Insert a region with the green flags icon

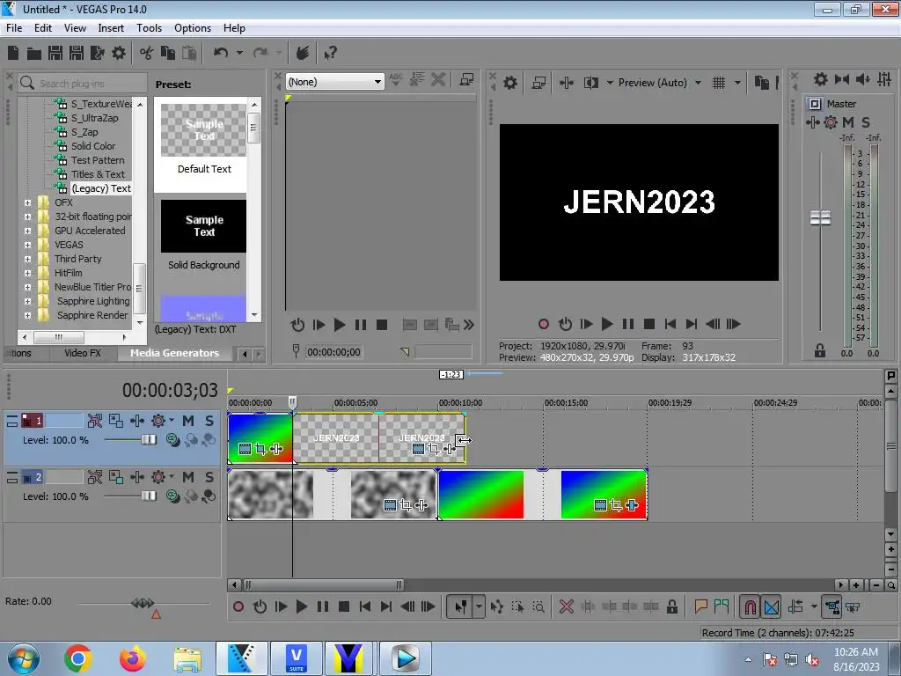point(722,606)
